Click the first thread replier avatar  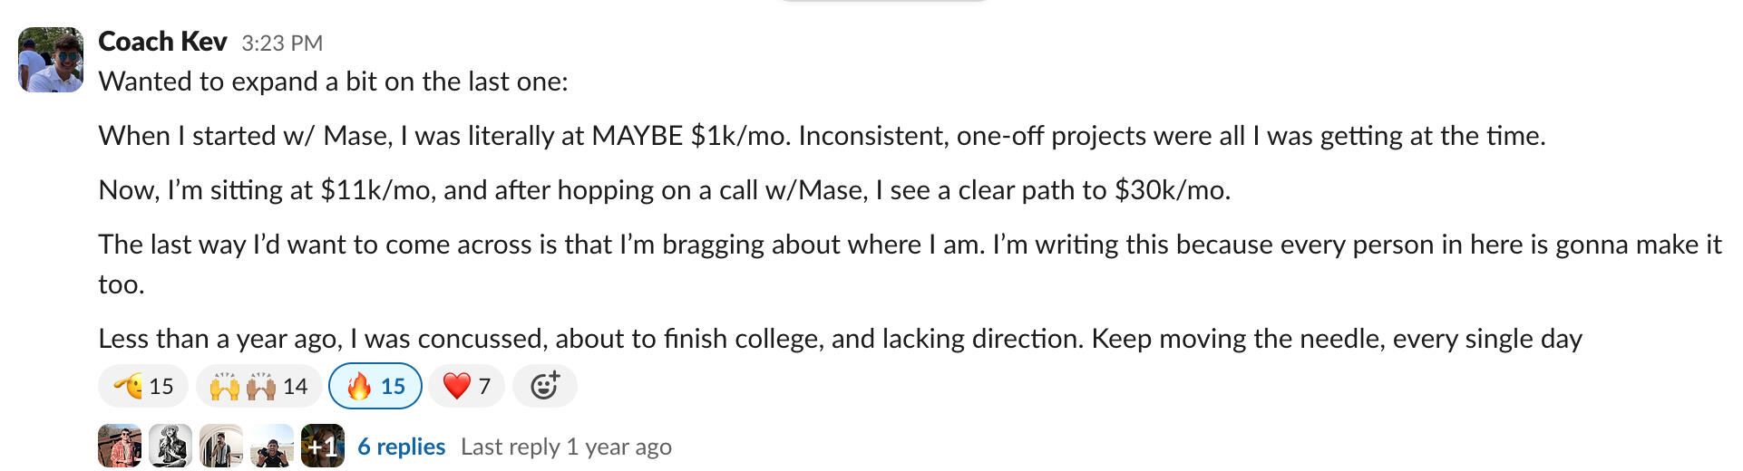(x=120, y=446)
